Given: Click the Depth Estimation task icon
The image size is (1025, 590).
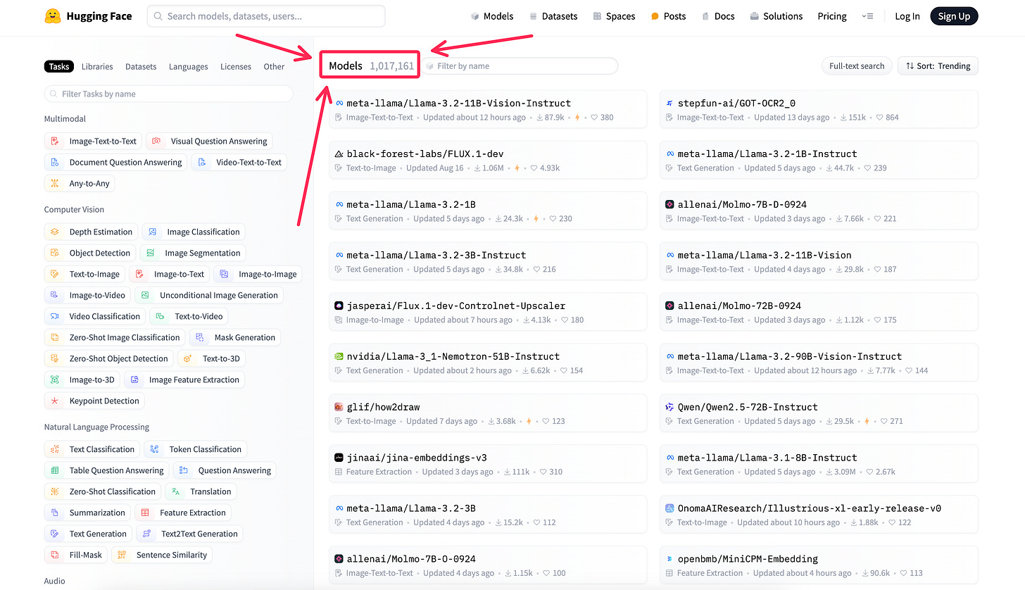Looking at the screenshot, I should click(x=55, y=232).
